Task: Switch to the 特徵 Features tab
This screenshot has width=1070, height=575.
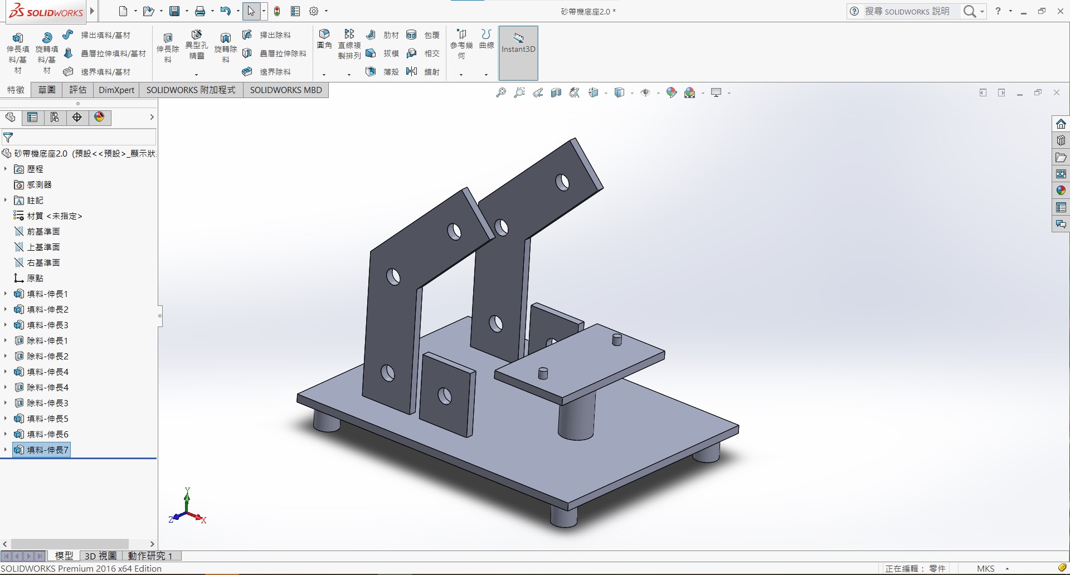Action: [16, 90]
